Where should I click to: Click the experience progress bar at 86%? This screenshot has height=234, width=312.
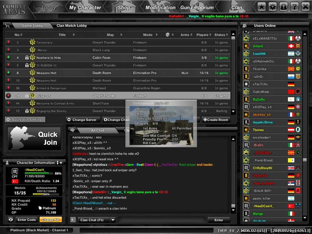[39, 173]
